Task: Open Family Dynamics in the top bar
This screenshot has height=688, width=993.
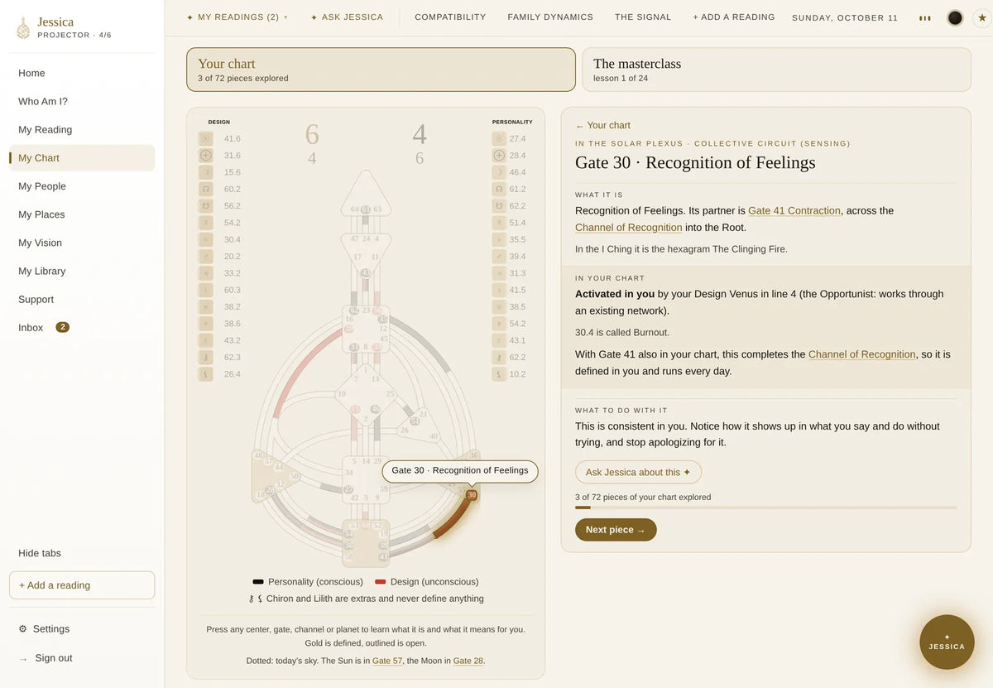Action: 550,17
